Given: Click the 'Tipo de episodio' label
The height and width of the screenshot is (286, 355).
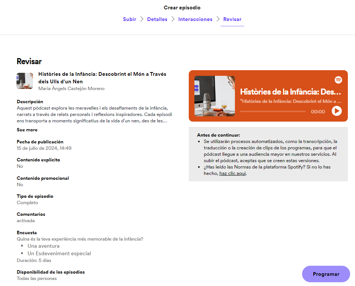Looking at the screenshot, I should (x=35, y=196).
